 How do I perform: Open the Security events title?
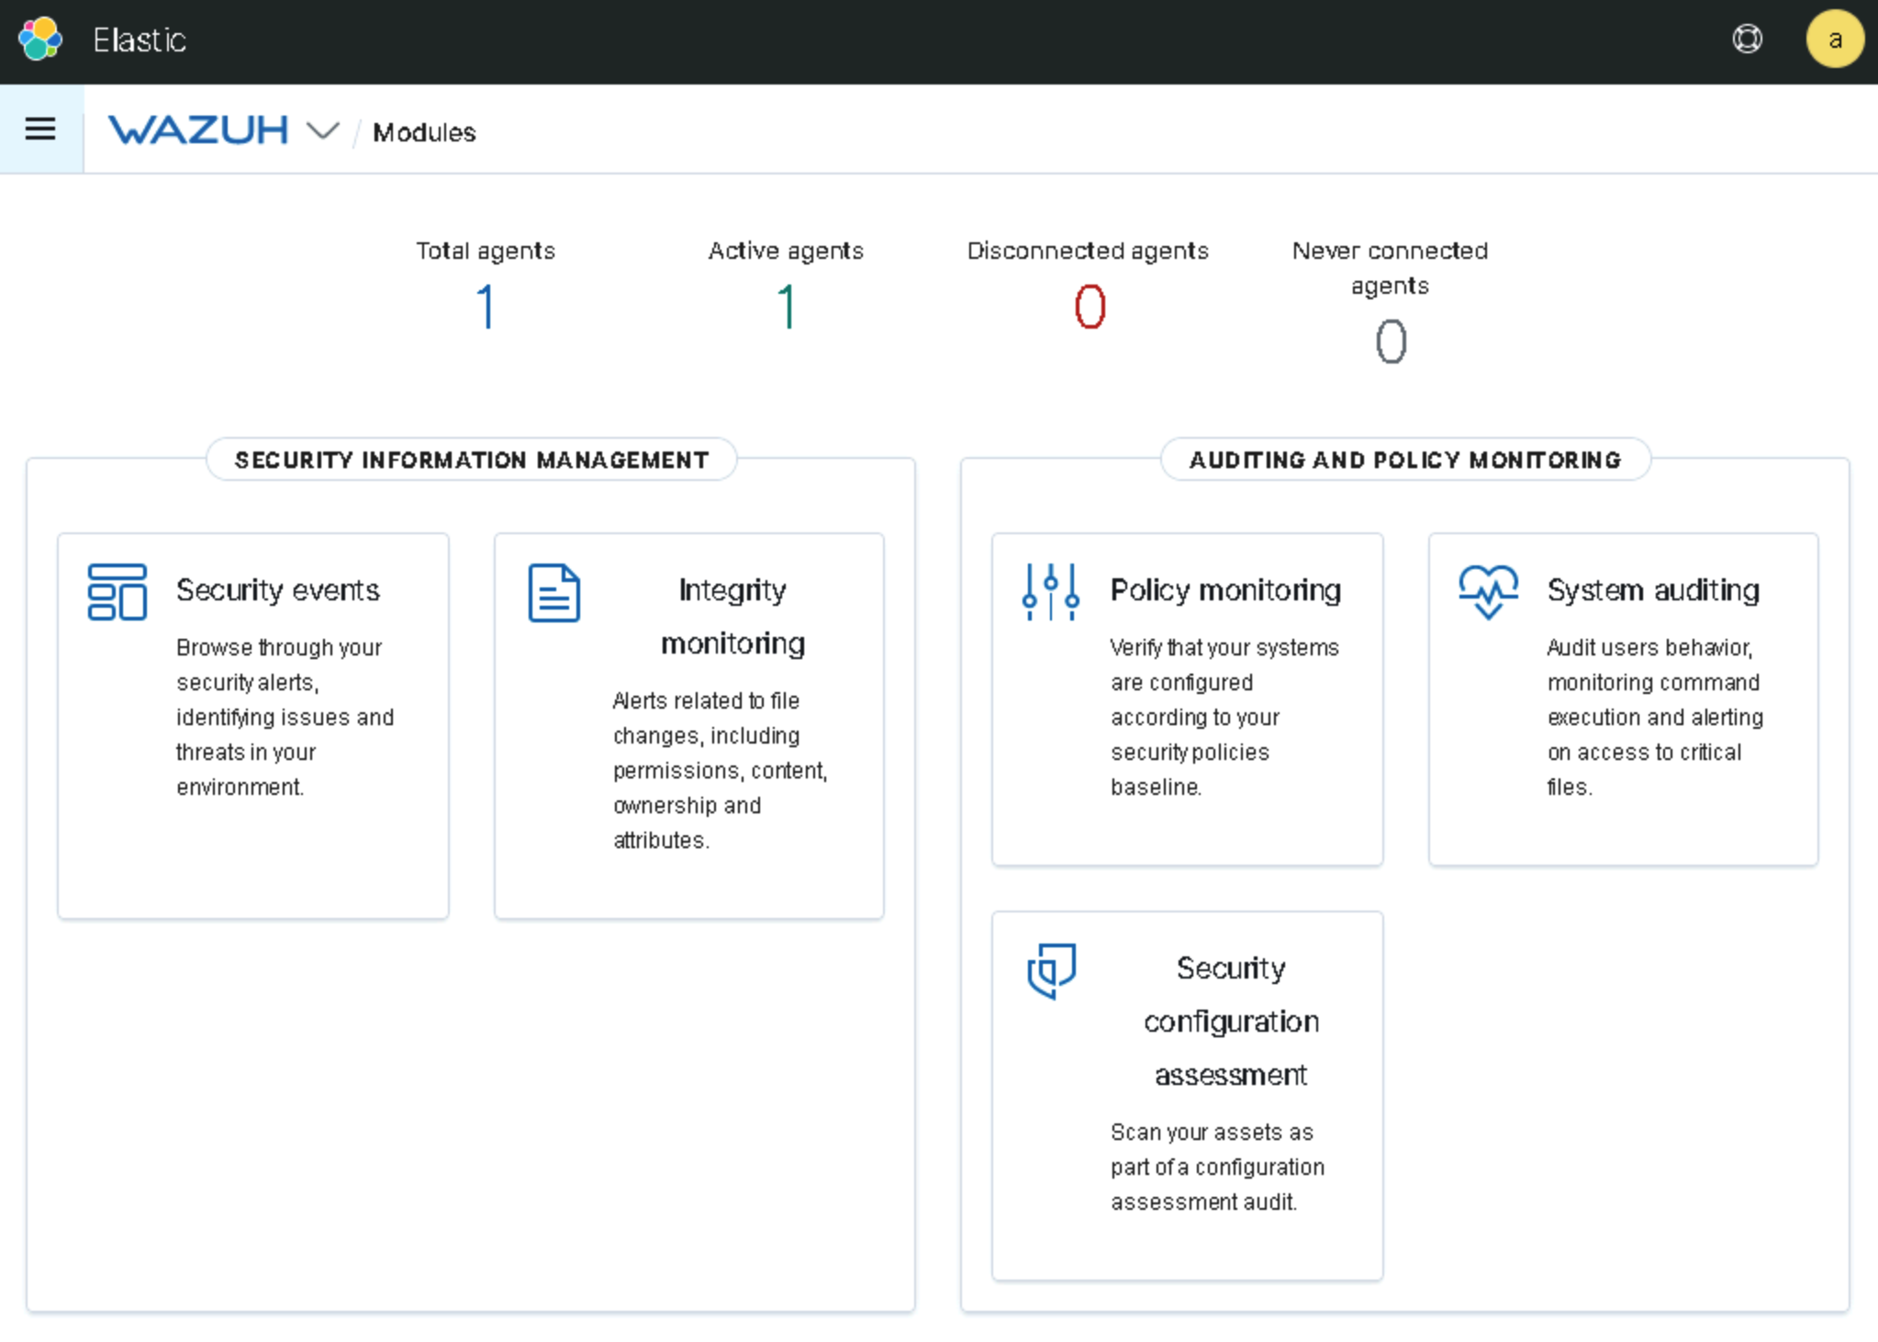[x=278, y=590]
